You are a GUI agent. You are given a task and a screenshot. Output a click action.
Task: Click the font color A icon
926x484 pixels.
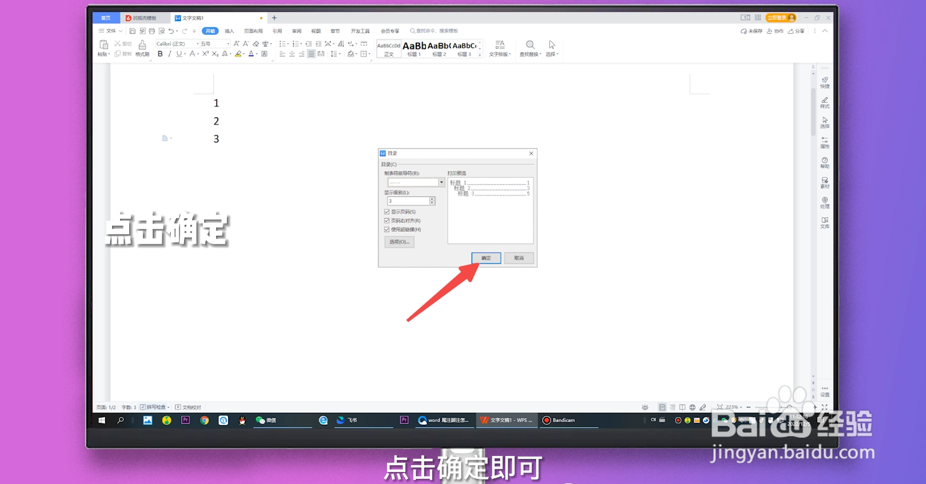coord(251,54)
